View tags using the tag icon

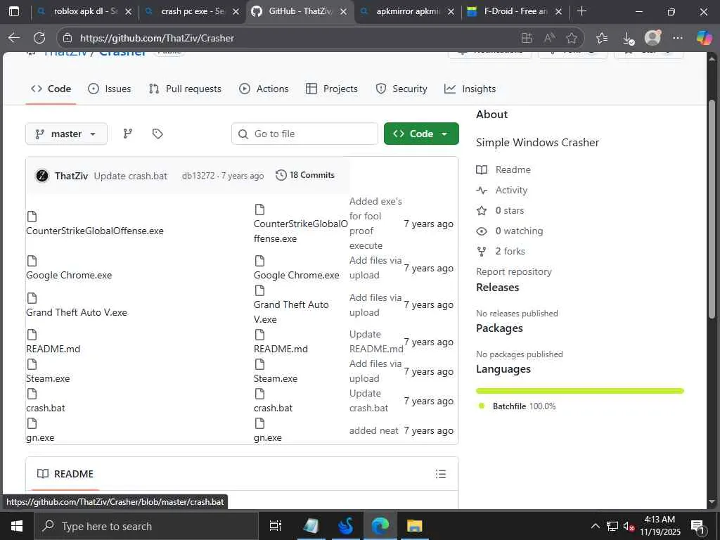(157, 134)
